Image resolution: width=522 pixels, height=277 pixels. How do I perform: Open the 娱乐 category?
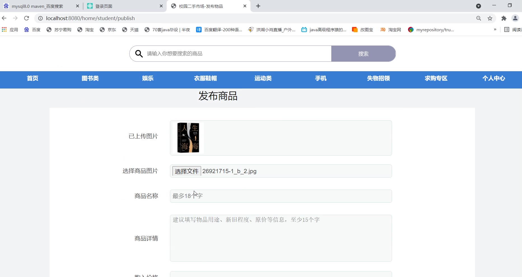tap(148, 78)
